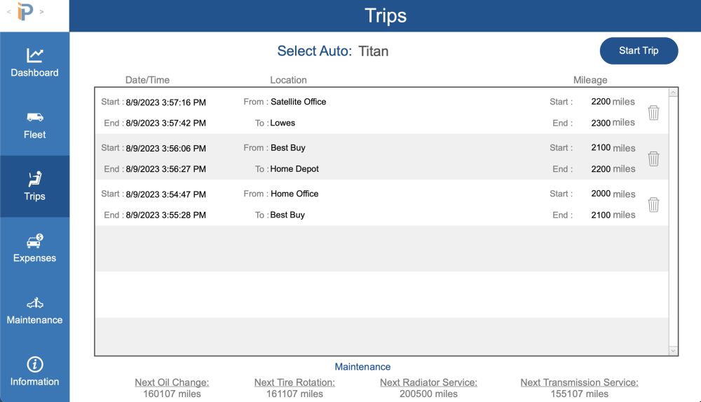Viewport: 701px width, 402px height.
Task: Open the Information circle icon
Action: point(34,365)
